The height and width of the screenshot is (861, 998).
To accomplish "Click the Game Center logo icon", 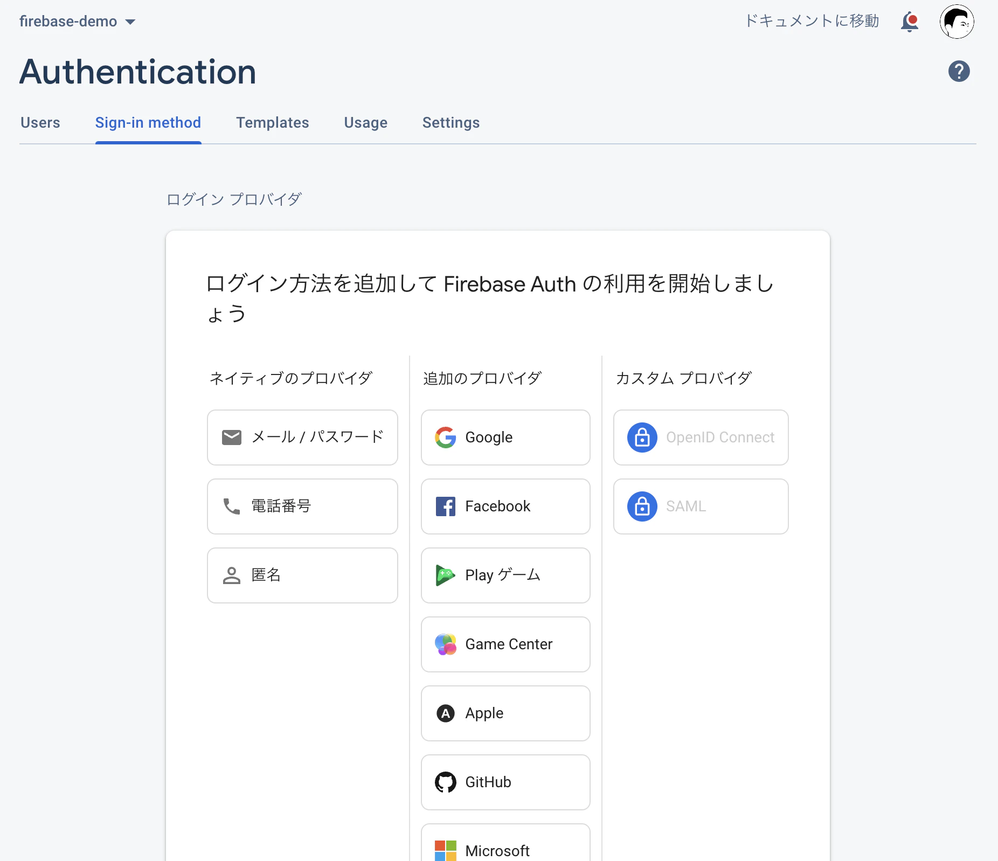I will 446,644.
